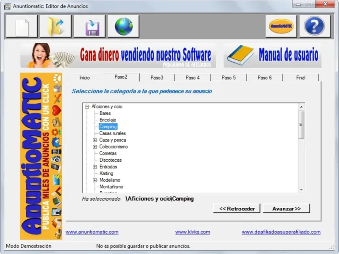Select the Paso2 tab
This screenshot has height=254, width=339.
click(121, 77)
